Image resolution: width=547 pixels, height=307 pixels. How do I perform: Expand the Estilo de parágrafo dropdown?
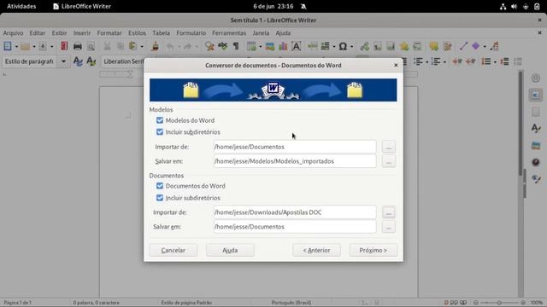tap(63, 61)
